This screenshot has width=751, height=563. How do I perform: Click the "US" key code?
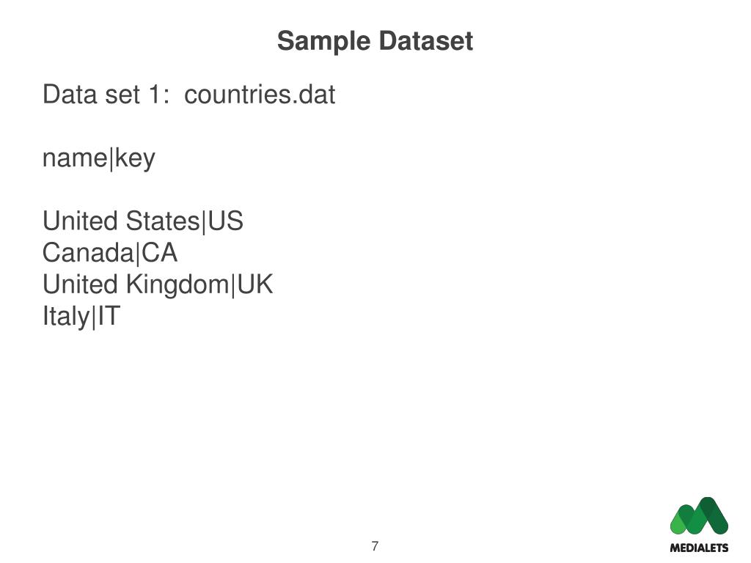[226, 221]
